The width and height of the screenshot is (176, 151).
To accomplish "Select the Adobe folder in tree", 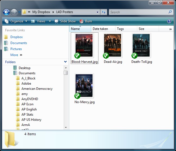I will (x=26, y=84).
